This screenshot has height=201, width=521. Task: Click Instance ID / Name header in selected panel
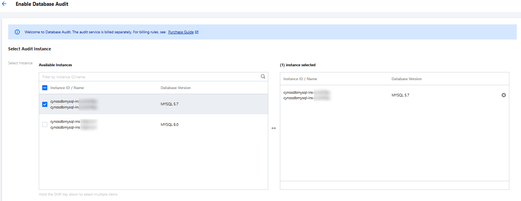tap(300, 79)
